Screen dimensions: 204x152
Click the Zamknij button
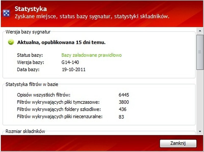pyautogui.click(x=178, y=143)
